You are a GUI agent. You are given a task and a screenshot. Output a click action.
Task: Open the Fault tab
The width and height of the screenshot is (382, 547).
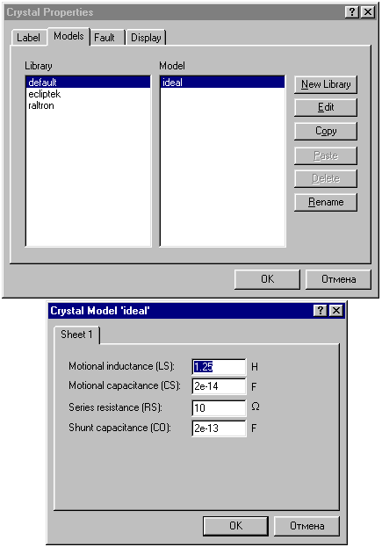coord(107,38)
